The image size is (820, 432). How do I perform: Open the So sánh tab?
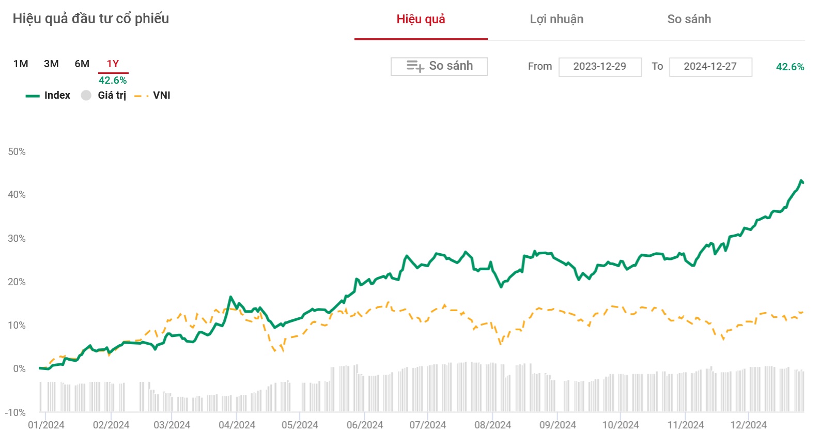click(x=689, y=19)
